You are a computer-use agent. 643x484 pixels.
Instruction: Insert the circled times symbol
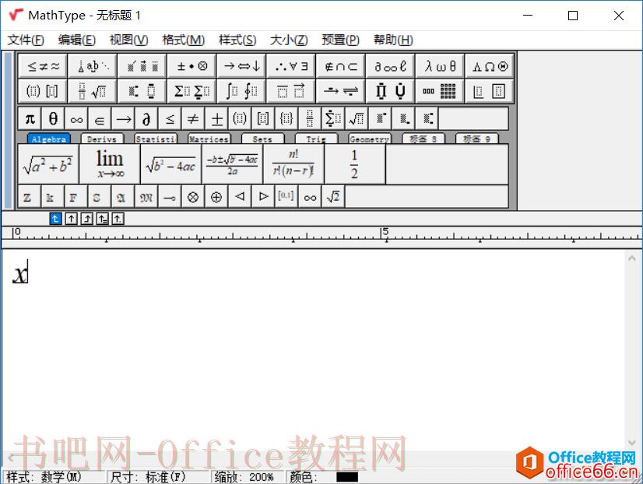point(193,197)
